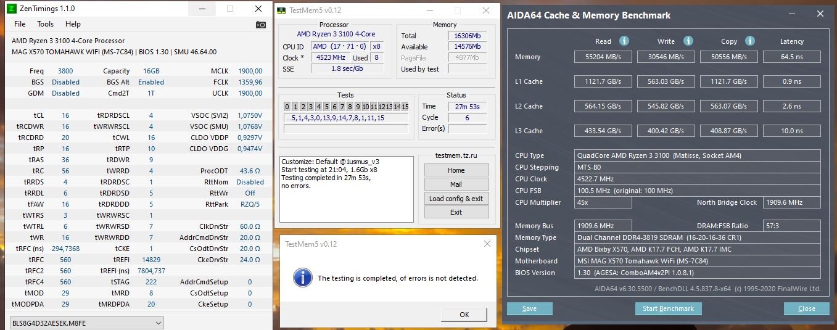The image size is (837, 330).
Task: Click test number 15 box in Tests
Action: (405, 107)
